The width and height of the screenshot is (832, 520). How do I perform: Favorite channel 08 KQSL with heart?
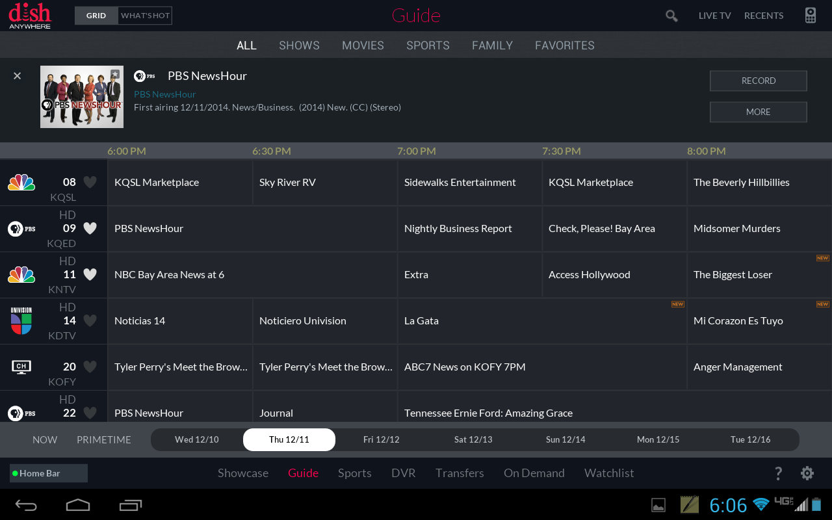tap(90, 183)
